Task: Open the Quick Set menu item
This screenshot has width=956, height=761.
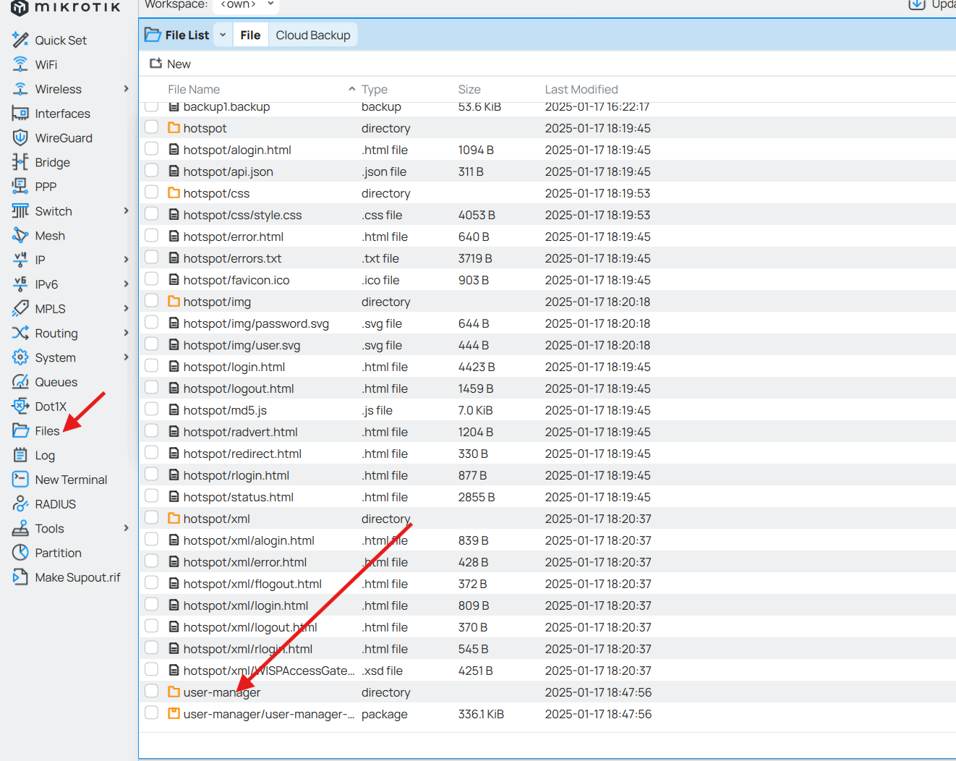Action: click(x=61, y=41)
